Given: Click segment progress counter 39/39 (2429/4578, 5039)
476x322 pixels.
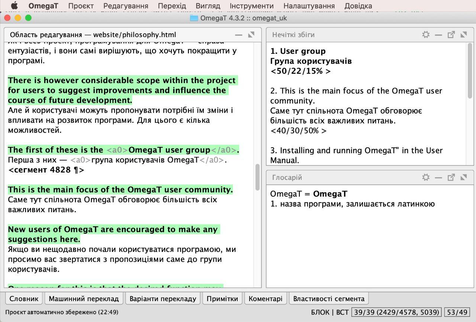Looking at the screenshot, I should [x=396, y=312].
